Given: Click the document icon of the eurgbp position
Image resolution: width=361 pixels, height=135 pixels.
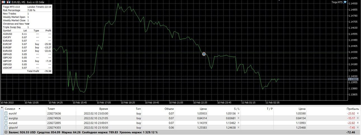Looking at the screenshot, I should 6,118.
